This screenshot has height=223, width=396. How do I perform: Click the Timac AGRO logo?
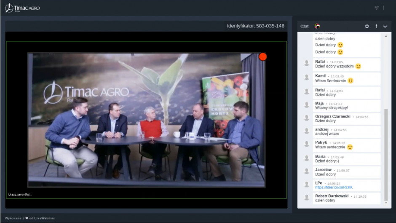[22, 8]
